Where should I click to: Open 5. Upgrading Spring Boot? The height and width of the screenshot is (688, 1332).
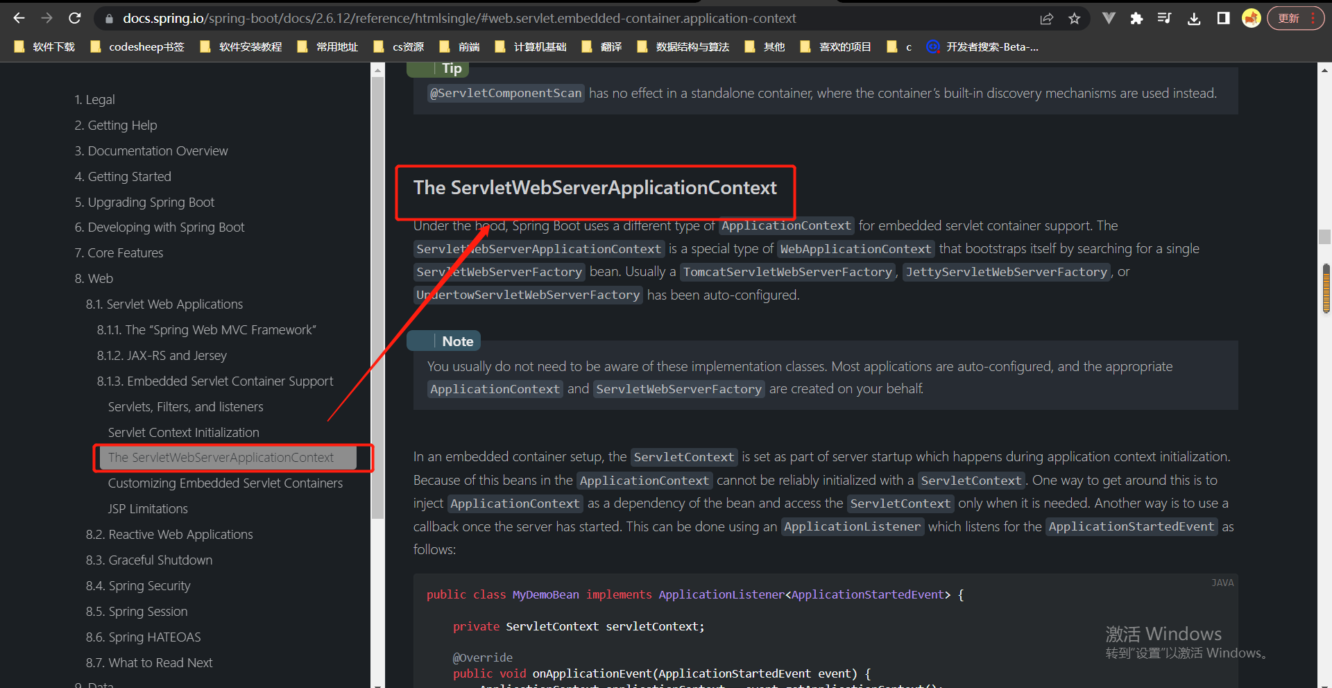(145, 203)
